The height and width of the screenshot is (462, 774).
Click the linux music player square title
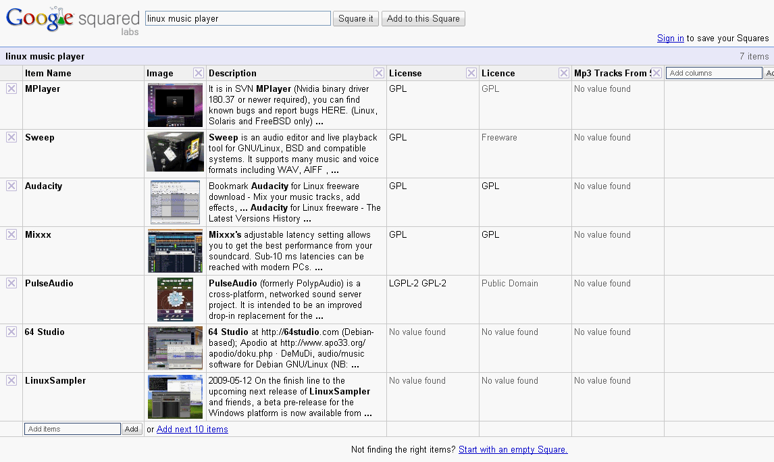(45, 56)
